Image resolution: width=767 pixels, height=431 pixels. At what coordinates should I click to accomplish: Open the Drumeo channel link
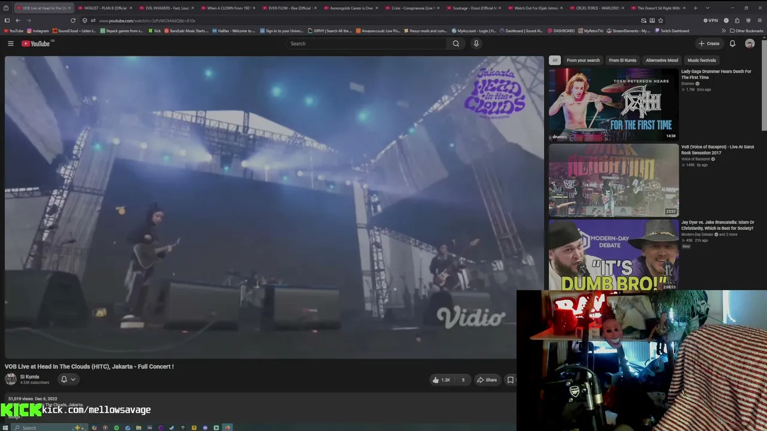point(687,84)
